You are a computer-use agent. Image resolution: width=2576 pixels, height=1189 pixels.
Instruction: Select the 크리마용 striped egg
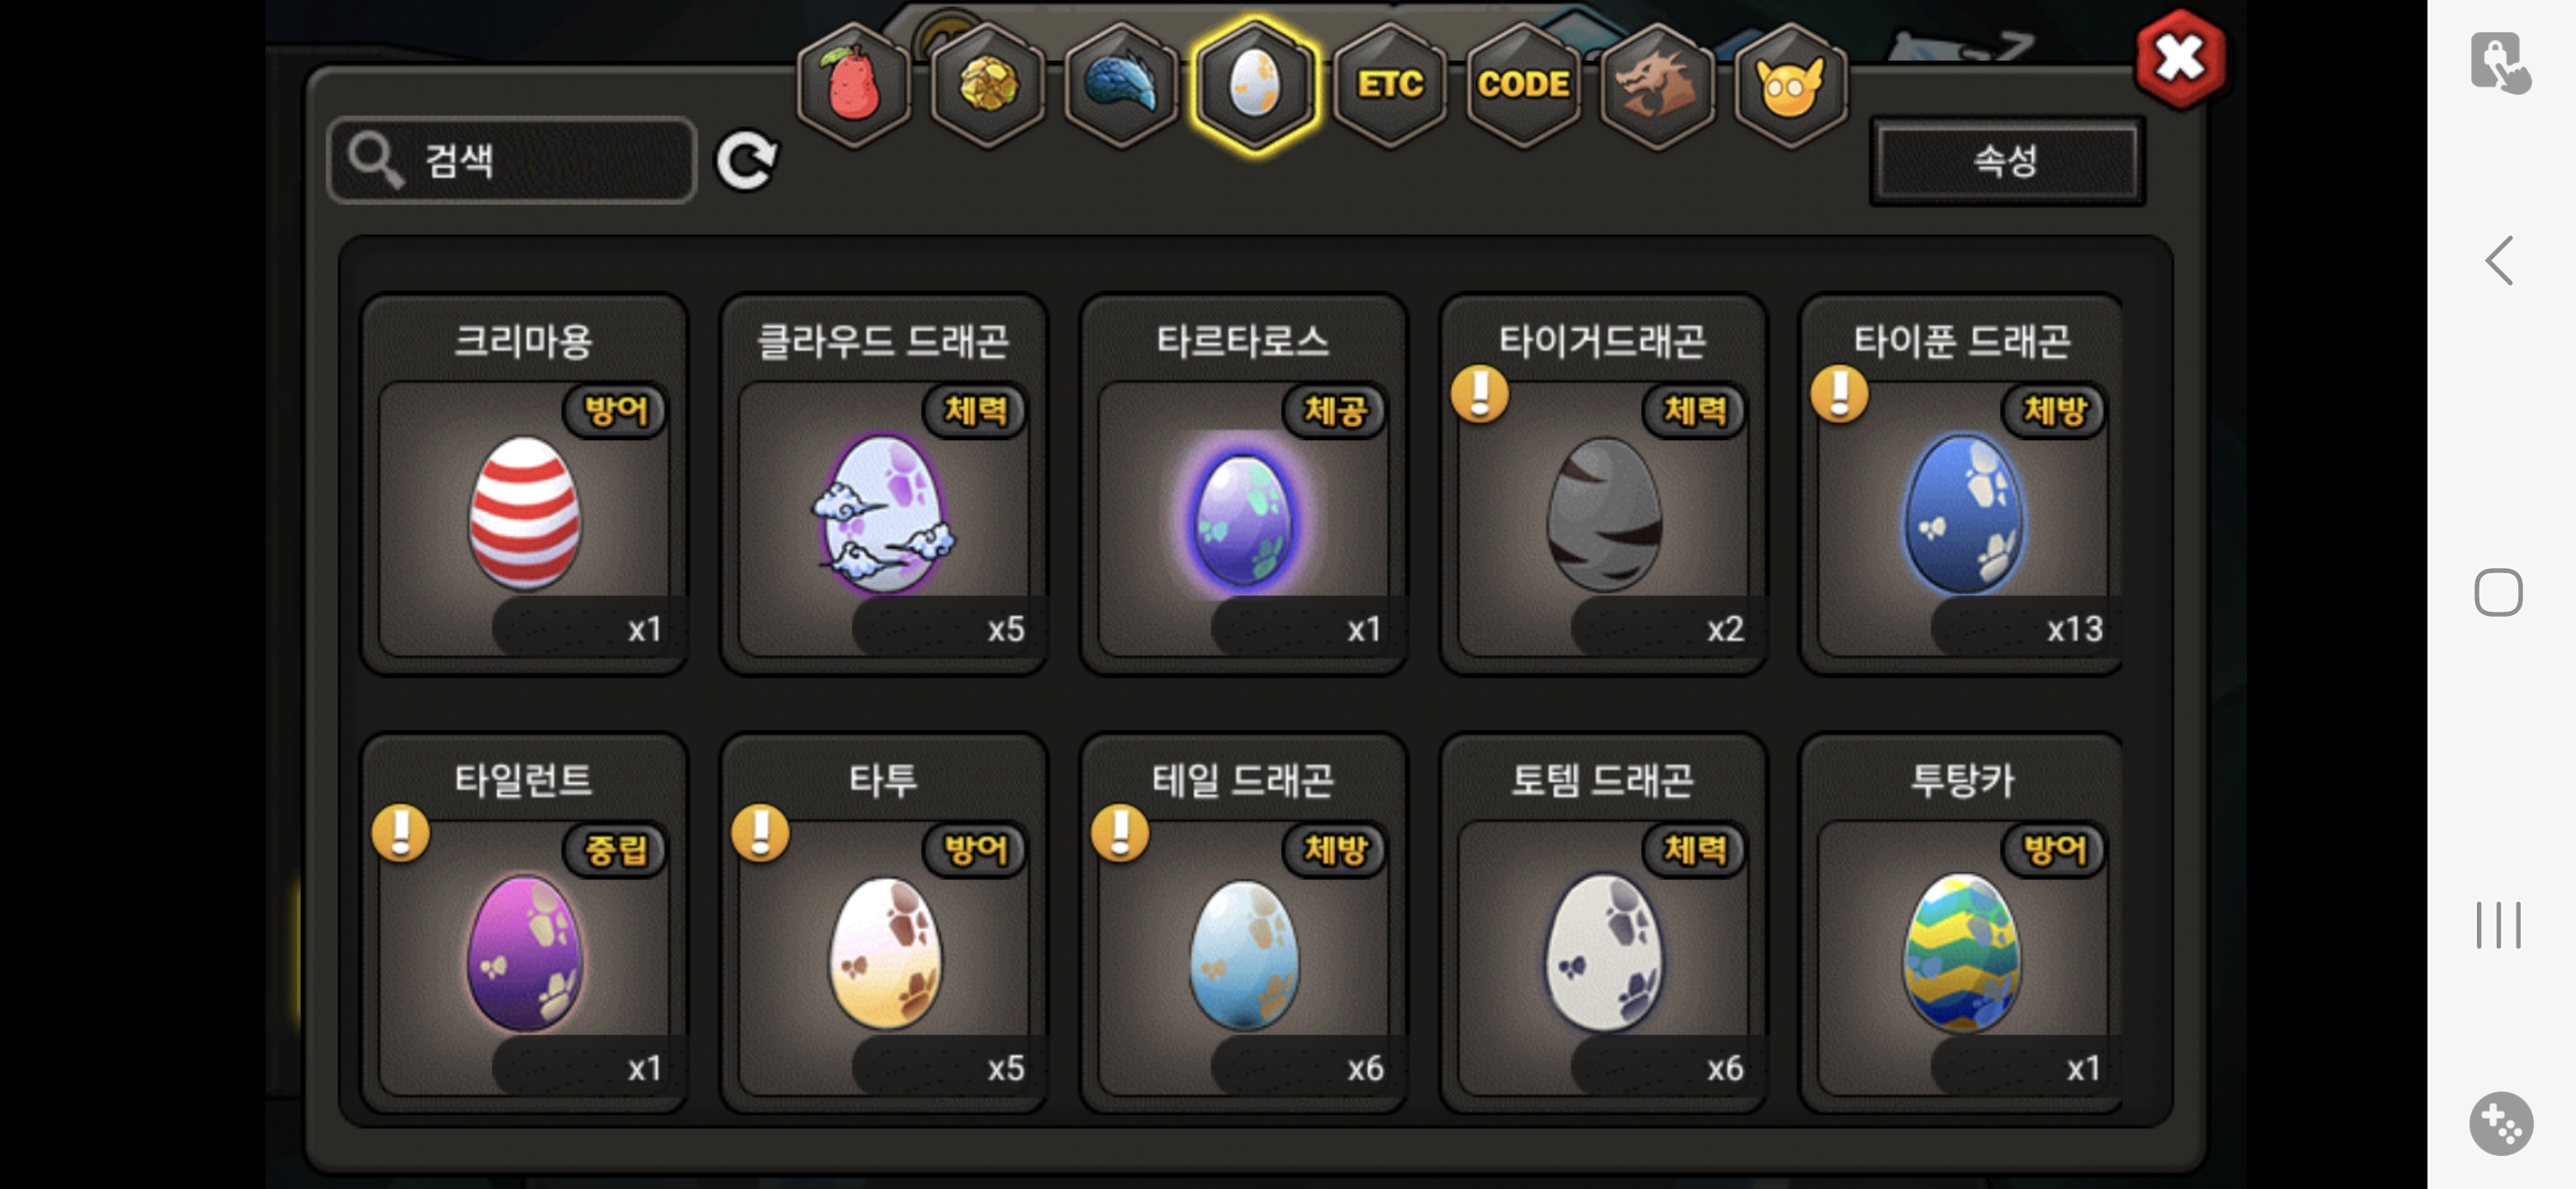click(524, 513)
